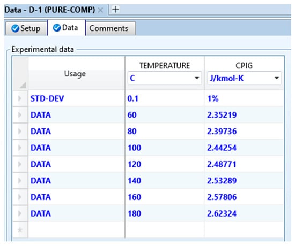Image resolution: width=295 pixels, height=246 pixels.
Task: Select the CPIG value 2.44254 cell
Action: click(244, 148)
